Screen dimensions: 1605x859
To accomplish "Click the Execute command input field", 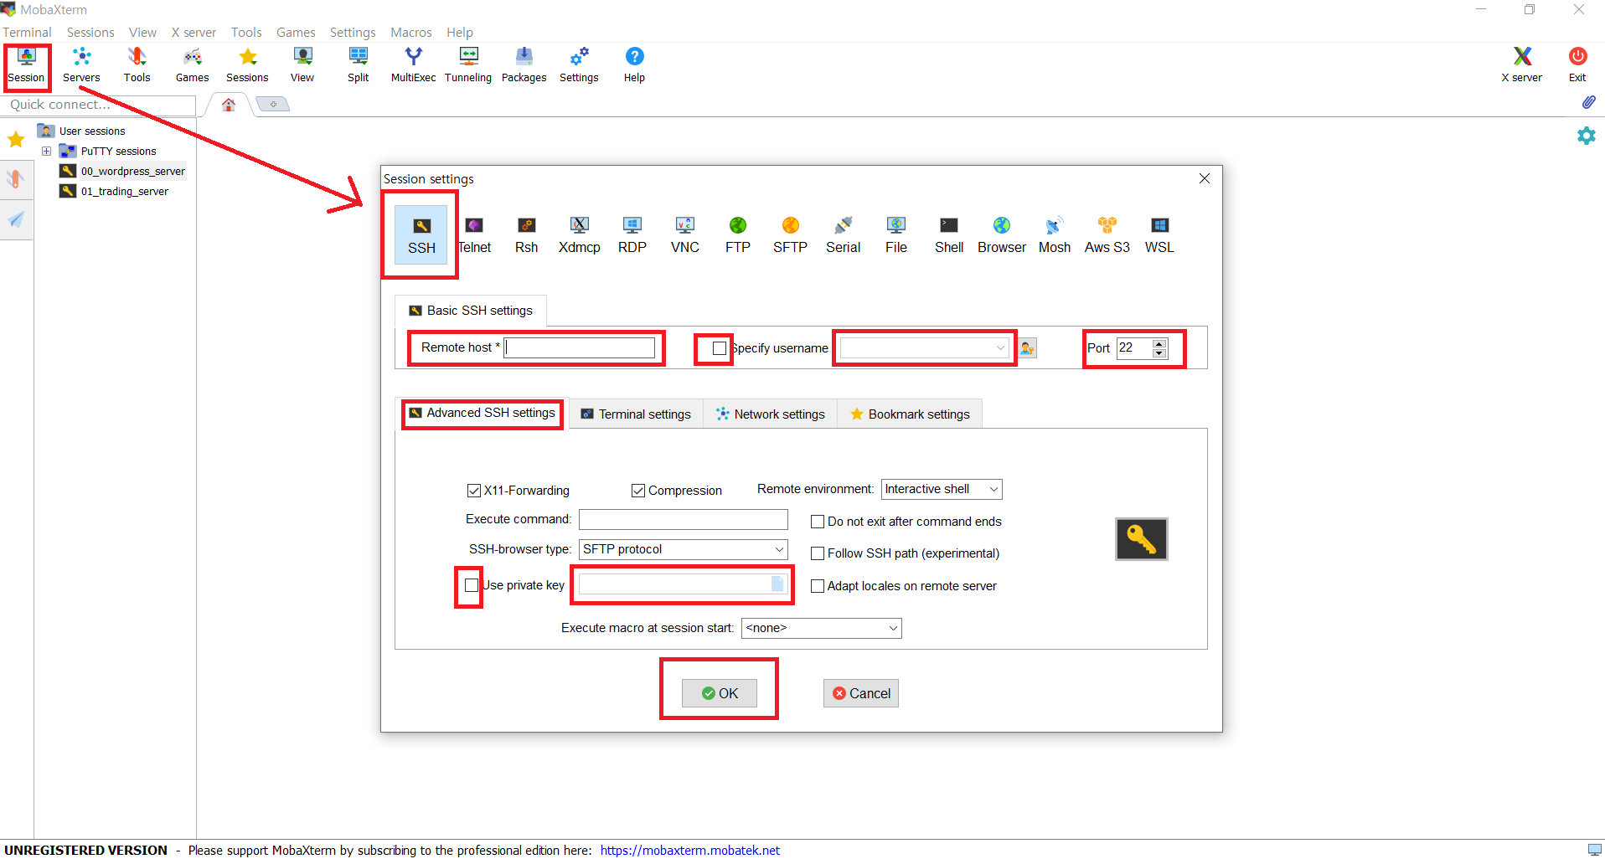I will click(x=684, y=519).
